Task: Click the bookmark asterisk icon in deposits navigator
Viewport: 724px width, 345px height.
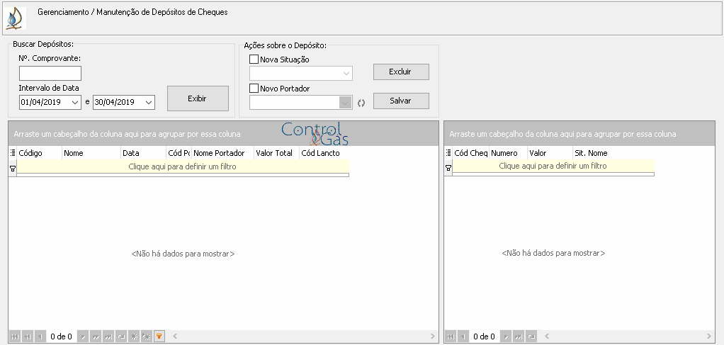Action: click(x=134, y=336)
